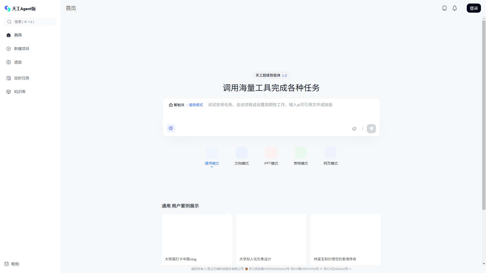Select the 通用模式 mode icon tile
The width and height of the screenshot is (486, 273).
coord(212,153)
